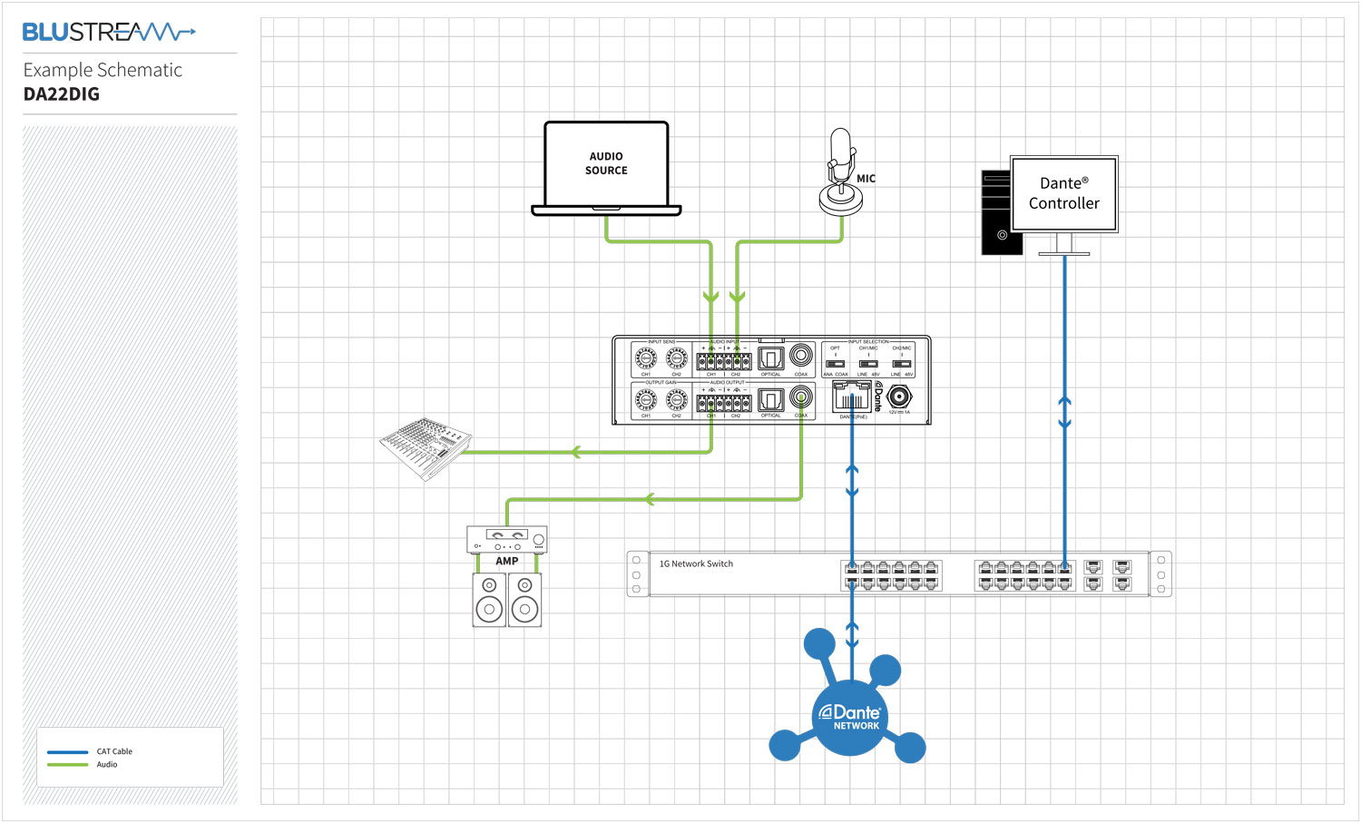
Task: Select the MIC microphone icon
Action: click(841, 172)
